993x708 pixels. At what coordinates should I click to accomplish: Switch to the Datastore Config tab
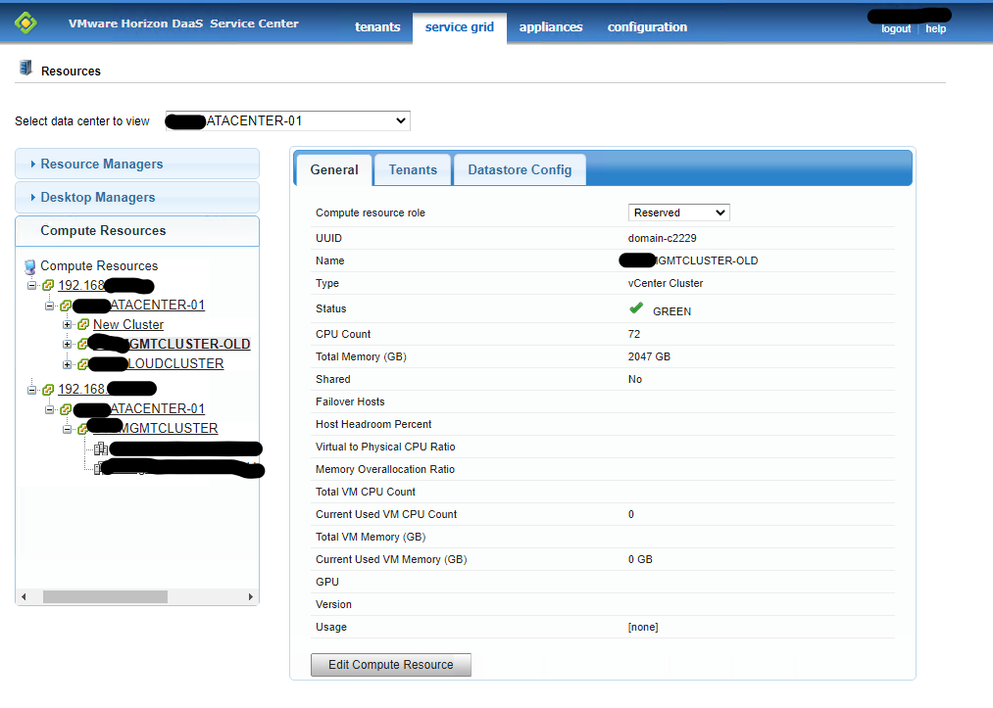tap(520, 169)
